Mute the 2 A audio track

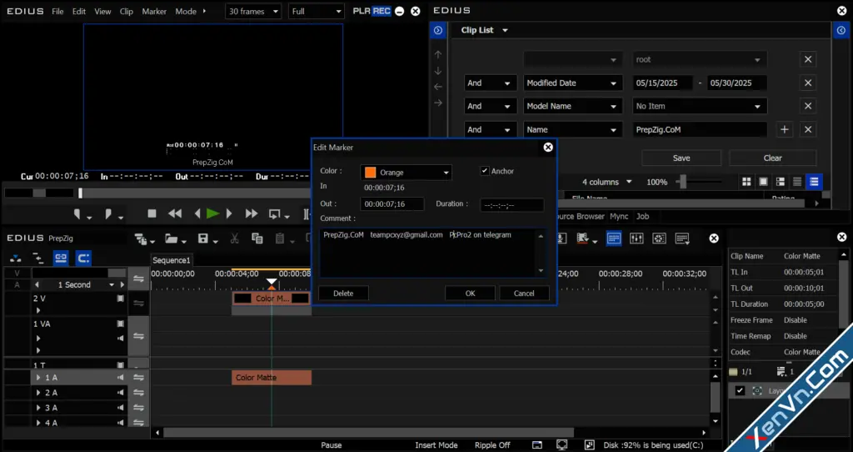pos(120,393)
